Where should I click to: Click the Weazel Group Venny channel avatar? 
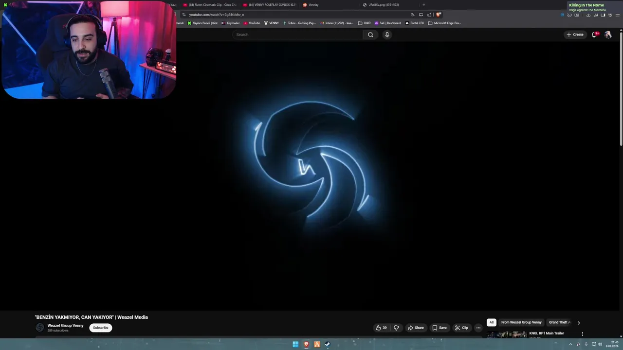[40, 328]
